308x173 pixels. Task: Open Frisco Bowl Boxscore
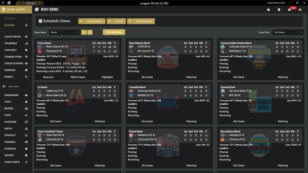48,77
